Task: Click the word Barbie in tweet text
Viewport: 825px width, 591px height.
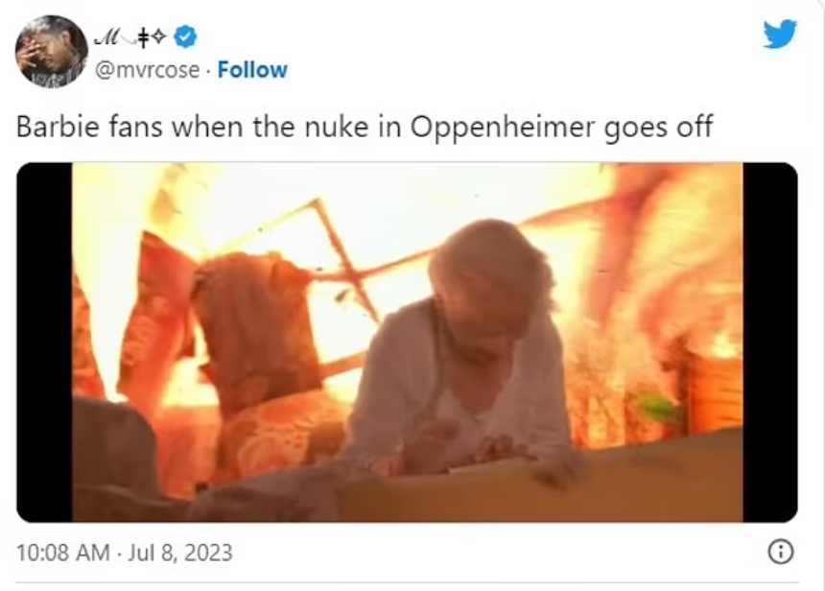Action: tap(58, 127)
